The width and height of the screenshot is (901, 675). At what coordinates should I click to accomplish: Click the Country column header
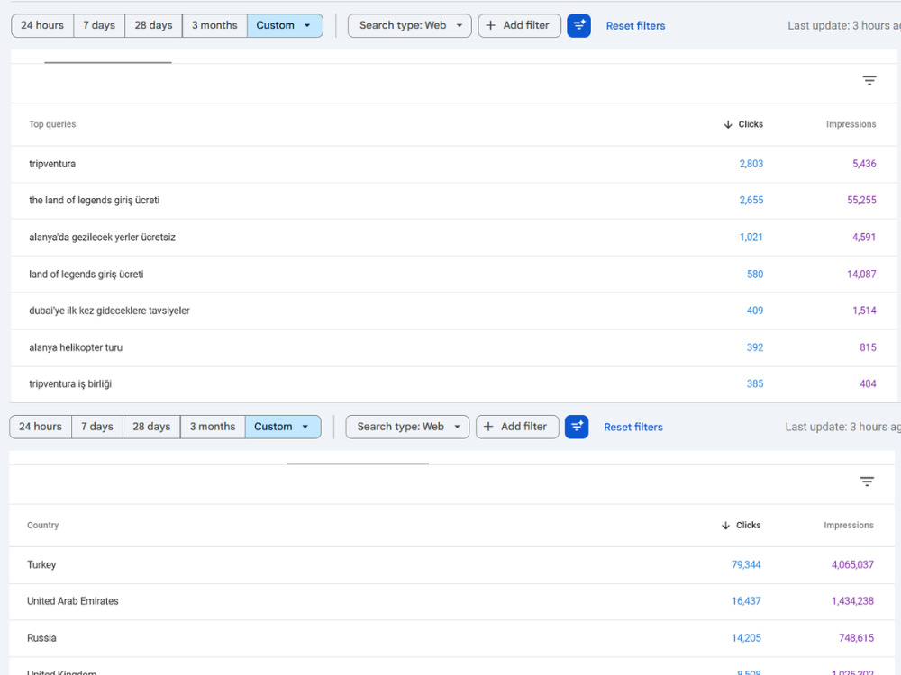(42, 526)
